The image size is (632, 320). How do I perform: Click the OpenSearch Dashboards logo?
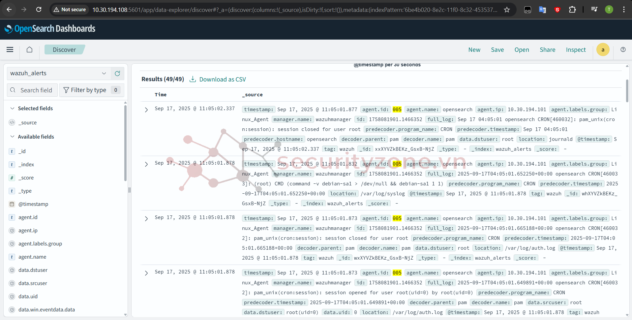coord(50,29)
